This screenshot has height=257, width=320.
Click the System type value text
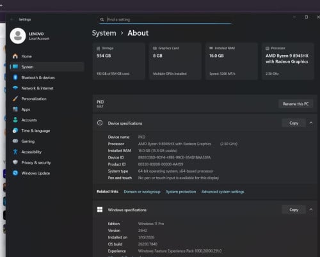176,171
